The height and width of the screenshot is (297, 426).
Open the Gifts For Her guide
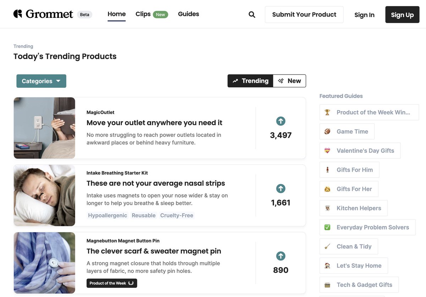(349, 189)
